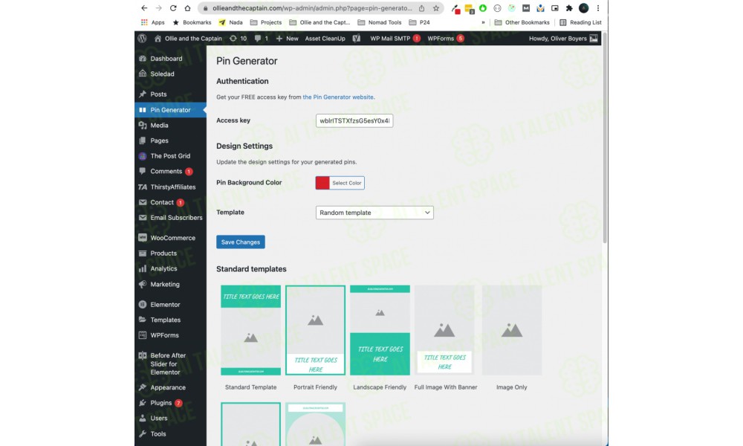
Task: Select Landscape Friendly template thumbnail
Action: coord(380,330)
